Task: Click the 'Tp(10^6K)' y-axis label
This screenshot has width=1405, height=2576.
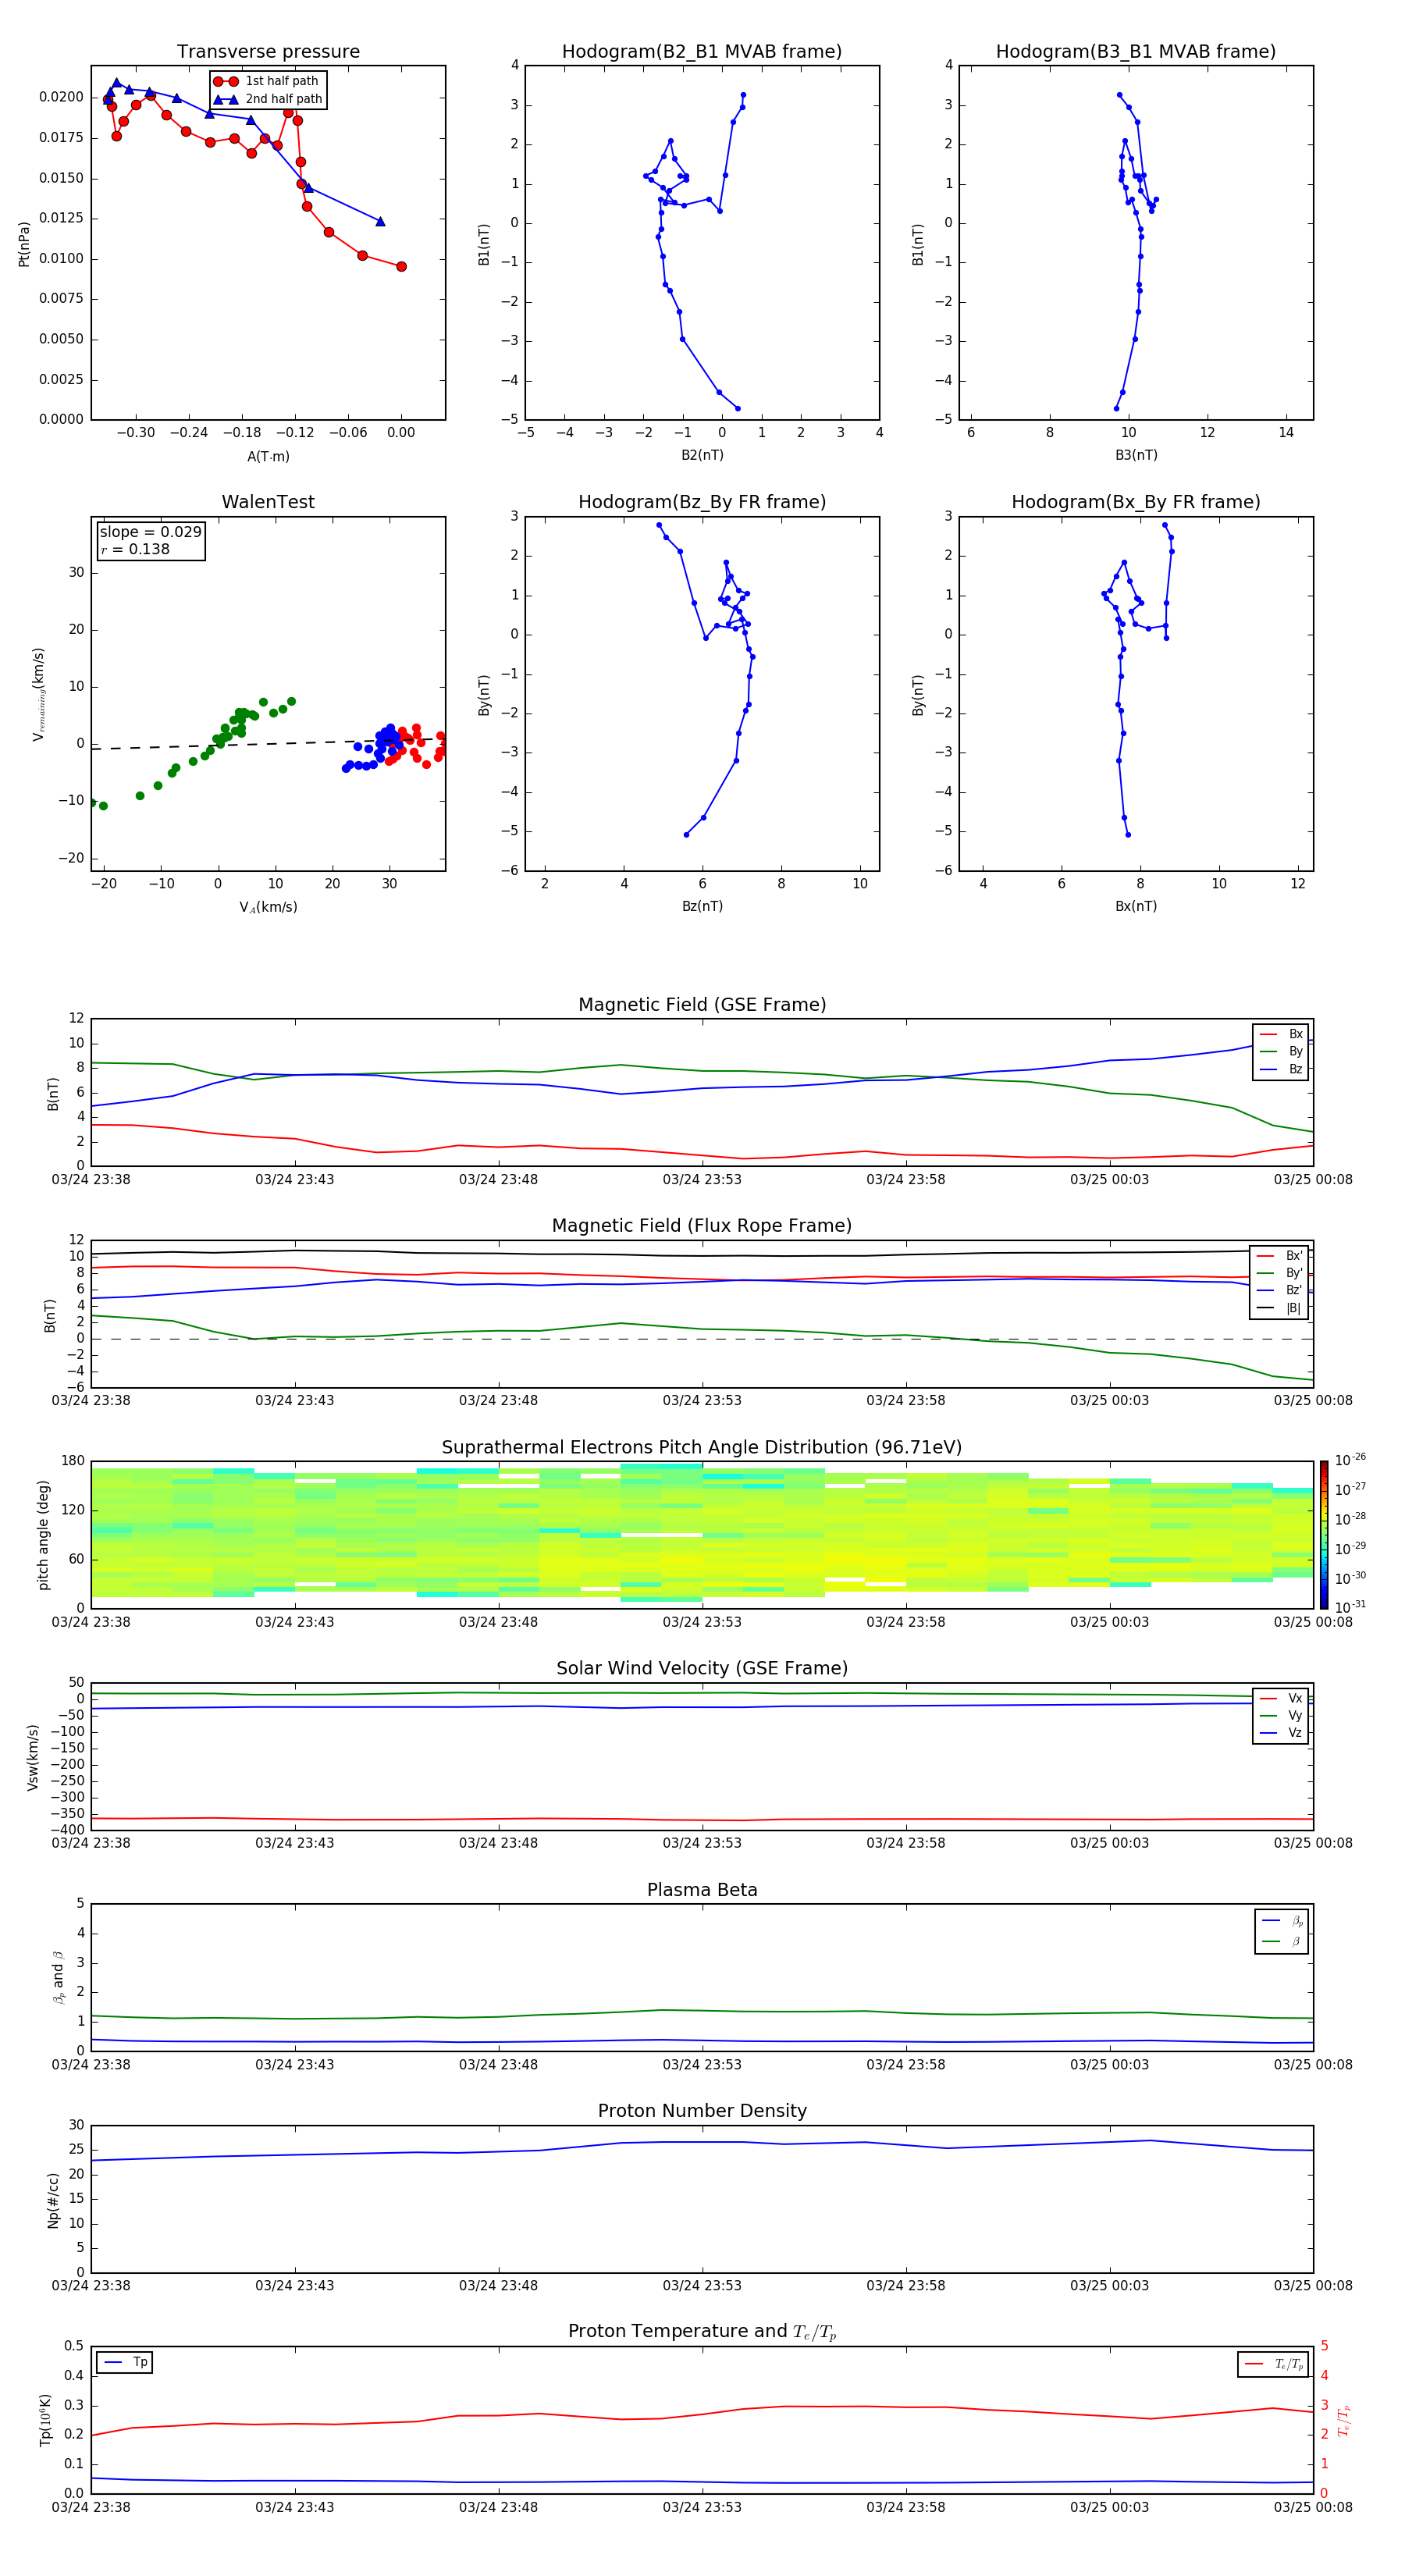Action: 45,2420
